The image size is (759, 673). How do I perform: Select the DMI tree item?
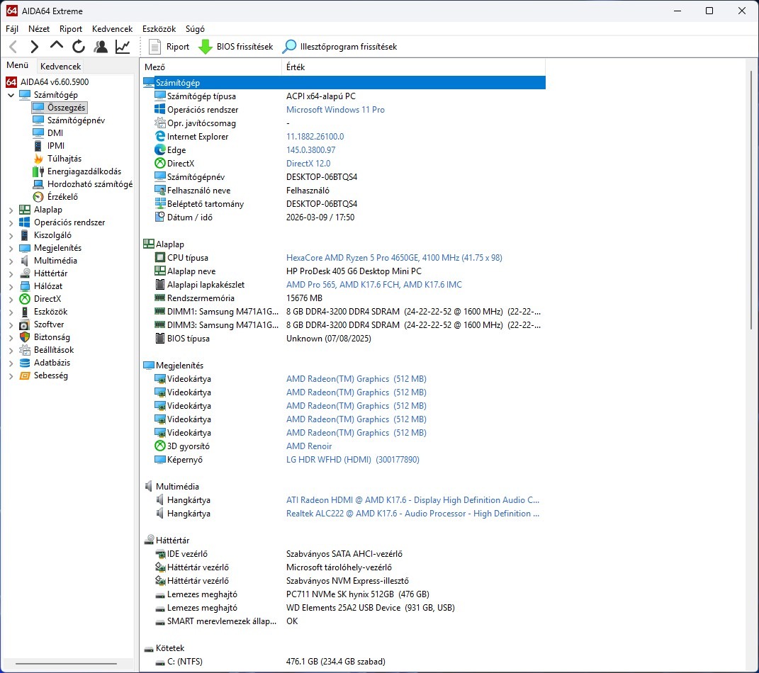tap(55, 133)
